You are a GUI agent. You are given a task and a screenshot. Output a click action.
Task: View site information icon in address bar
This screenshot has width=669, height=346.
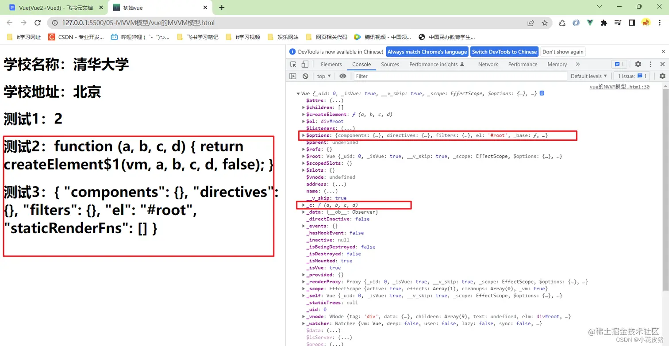point(55,23)
